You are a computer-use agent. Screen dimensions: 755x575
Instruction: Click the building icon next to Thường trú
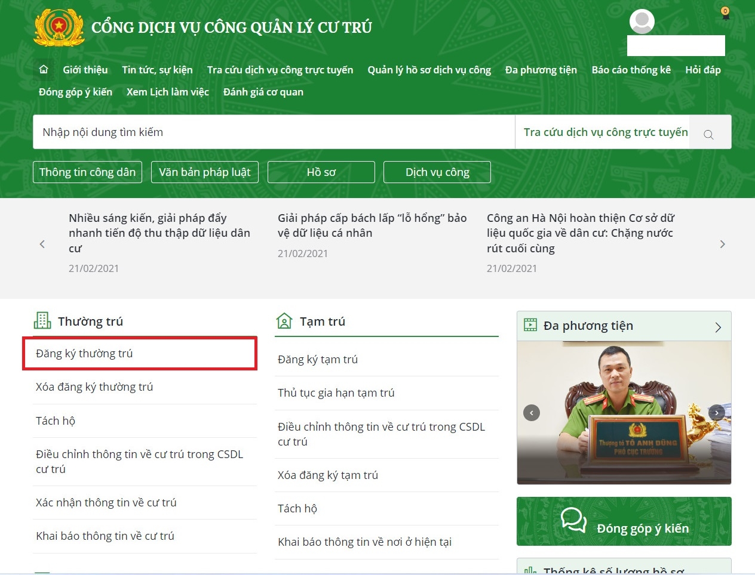coord(41,320)
